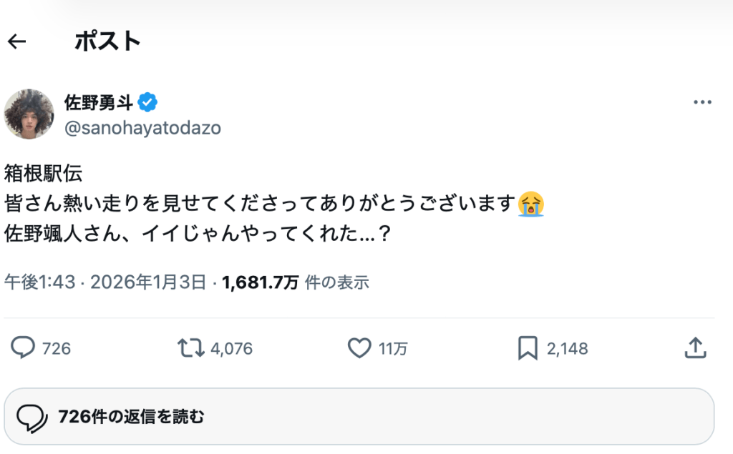Open the @sanohayatodazo handle link
The image size is (733, 454).
click(142, 128)
